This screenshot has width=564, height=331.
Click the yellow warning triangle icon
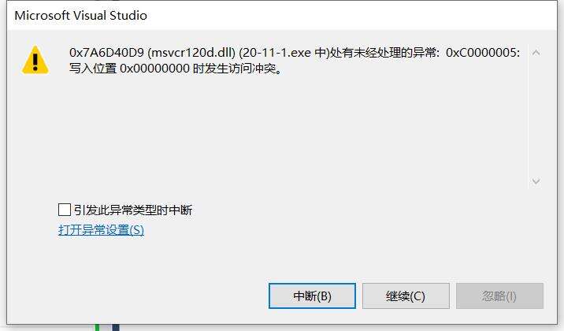click(x=35, y=60)
